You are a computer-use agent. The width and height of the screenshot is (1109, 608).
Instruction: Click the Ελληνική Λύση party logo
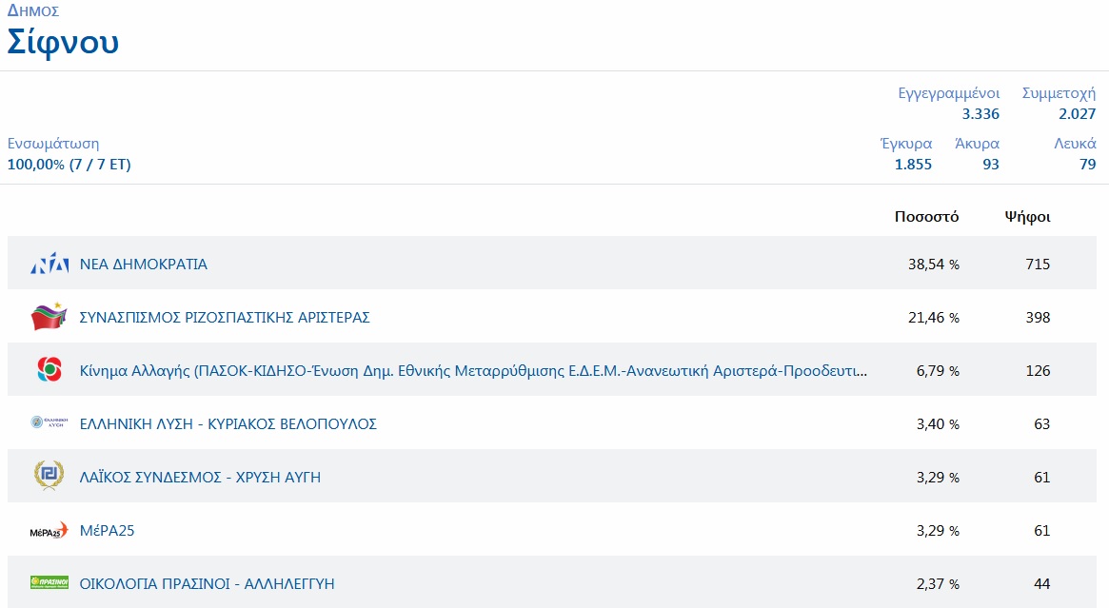tap(50, 423)
